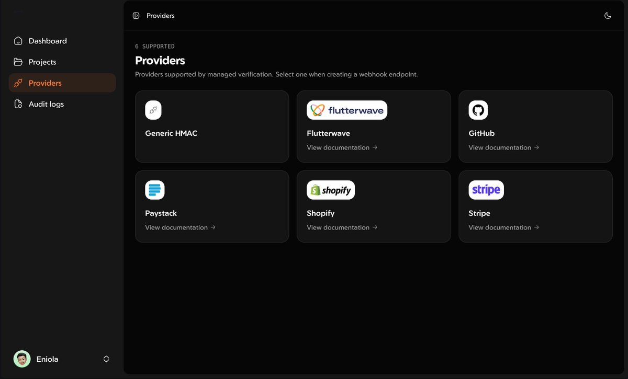
Task: Click the Generic HMAC link icon
Action: coord(153,110)
